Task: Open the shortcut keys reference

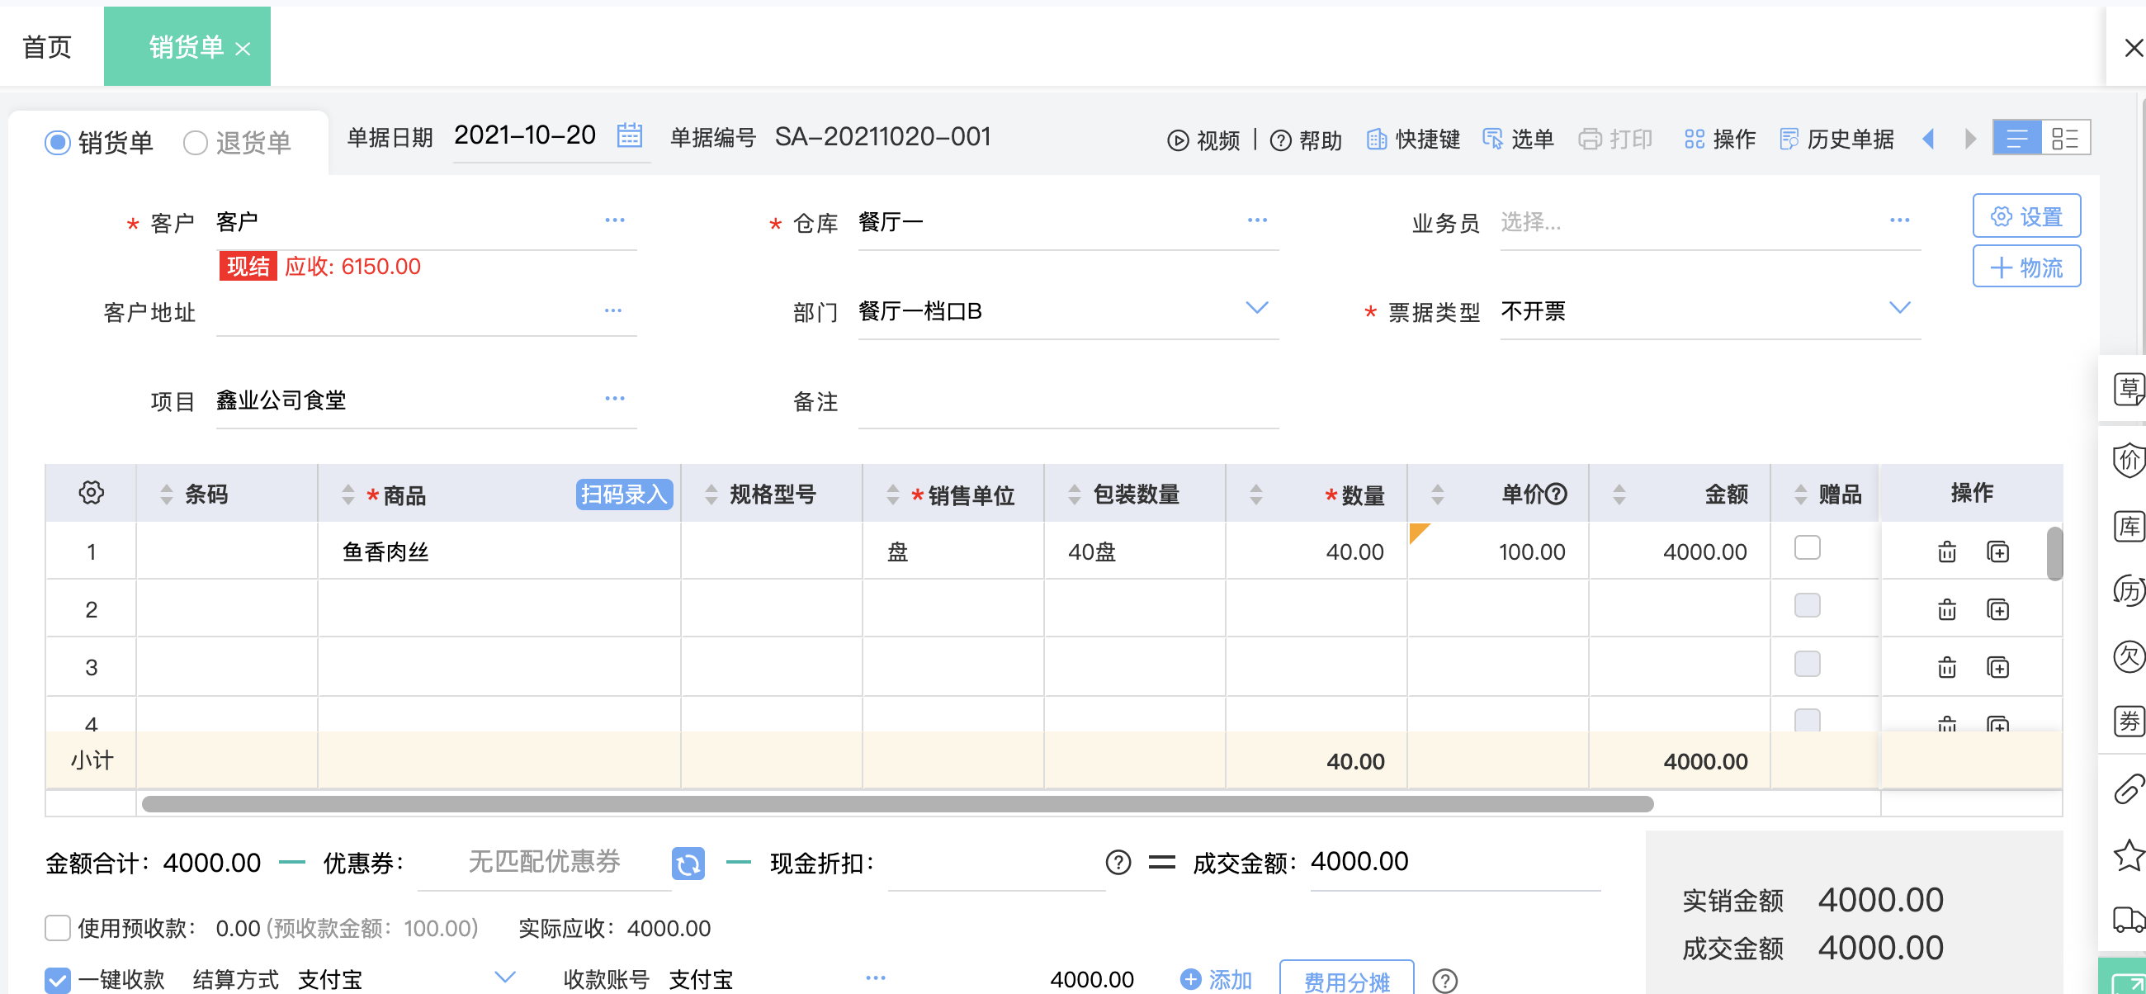Action: [1413, 140]
